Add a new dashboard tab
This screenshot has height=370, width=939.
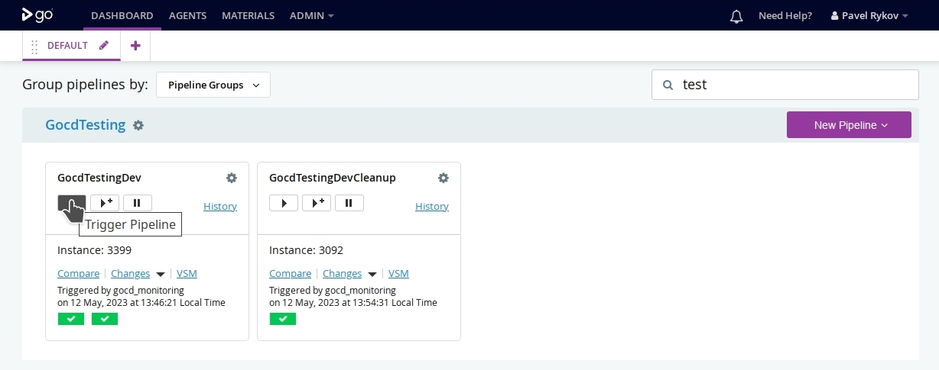[135, 45]
